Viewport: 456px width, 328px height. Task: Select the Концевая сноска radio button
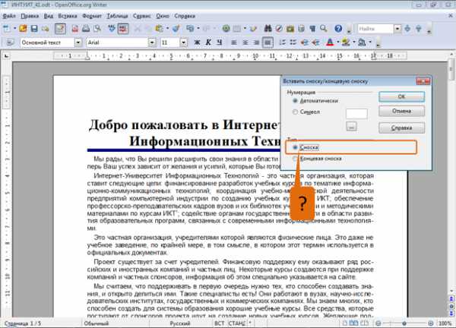[x=295, y=159]
